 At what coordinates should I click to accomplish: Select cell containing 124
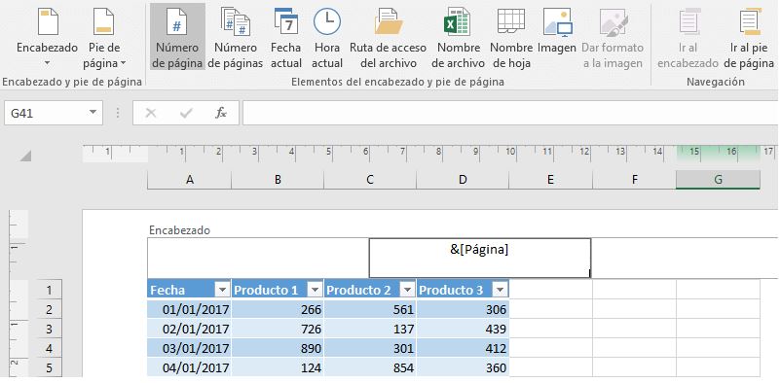(278, 367)
